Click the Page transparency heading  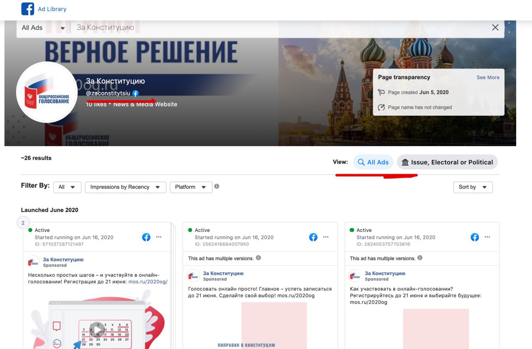(404, 77)
